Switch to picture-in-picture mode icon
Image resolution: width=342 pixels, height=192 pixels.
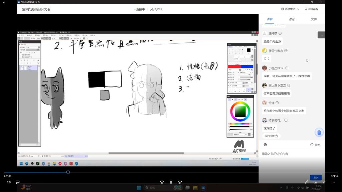[x=315, y=182]
